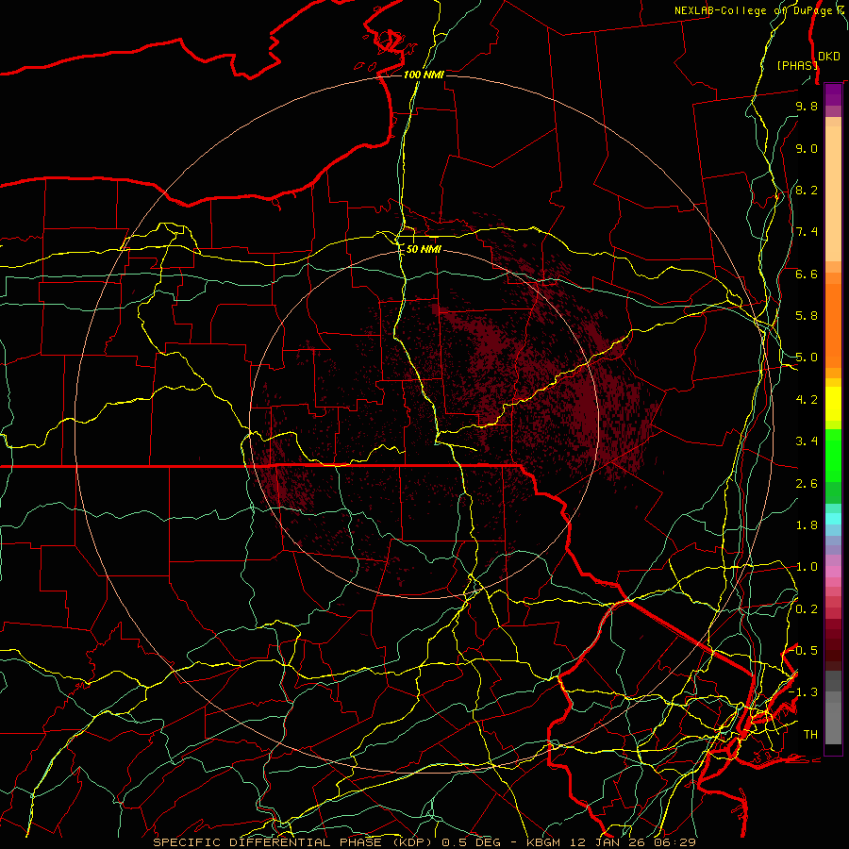Viewport: 849px width, 849px height.
Task: Select the yellow segment of color bar
Action: pyautogui.click(x=833, y=404)
